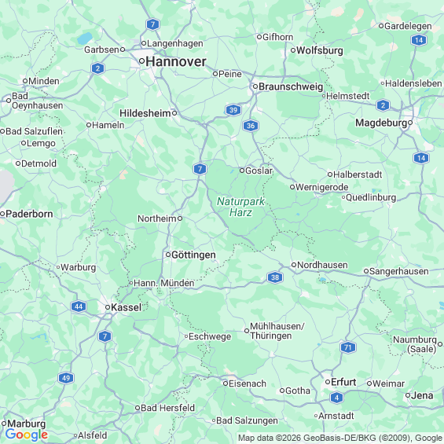Select the Kassel city label
The height and width of the screenshot is (444, 444).
[x=126, y=307]
